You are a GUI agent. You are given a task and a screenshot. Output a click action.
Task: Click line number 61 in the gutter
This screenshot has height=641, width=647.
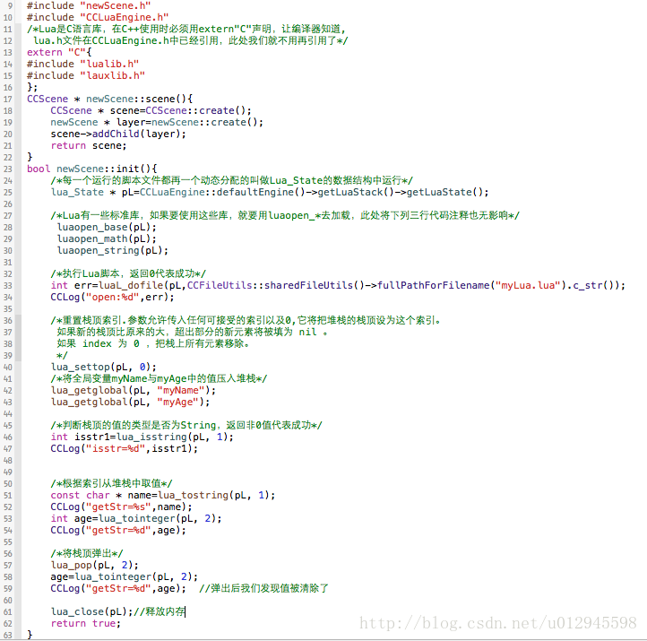point(8,612)
